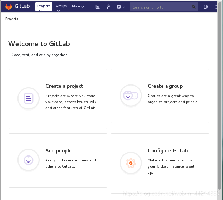Screen dimensions: 223x200
Task: Click the plus New item icon
Action: coord(119,7)
